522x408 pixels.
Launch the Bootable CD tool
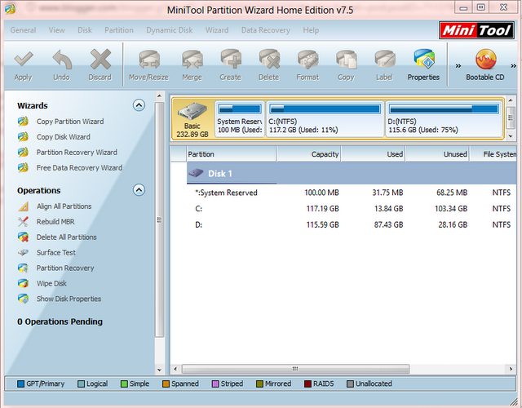pyautogui.click(x=485, y=65)
